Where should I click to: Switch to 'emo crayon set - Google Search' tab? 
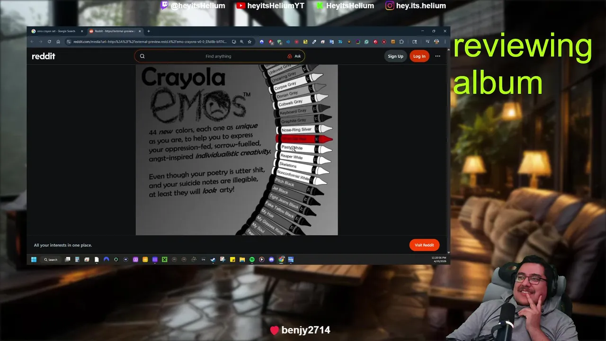56,31
